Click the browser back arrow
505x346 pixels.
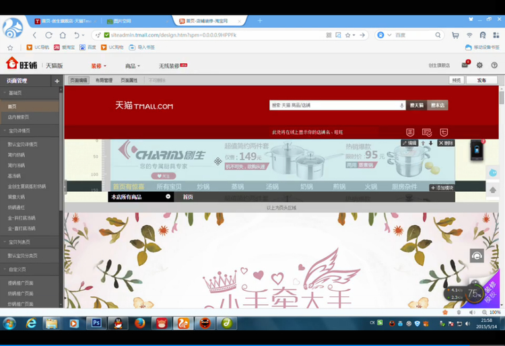pyautogui.click(x=35, y=35)
